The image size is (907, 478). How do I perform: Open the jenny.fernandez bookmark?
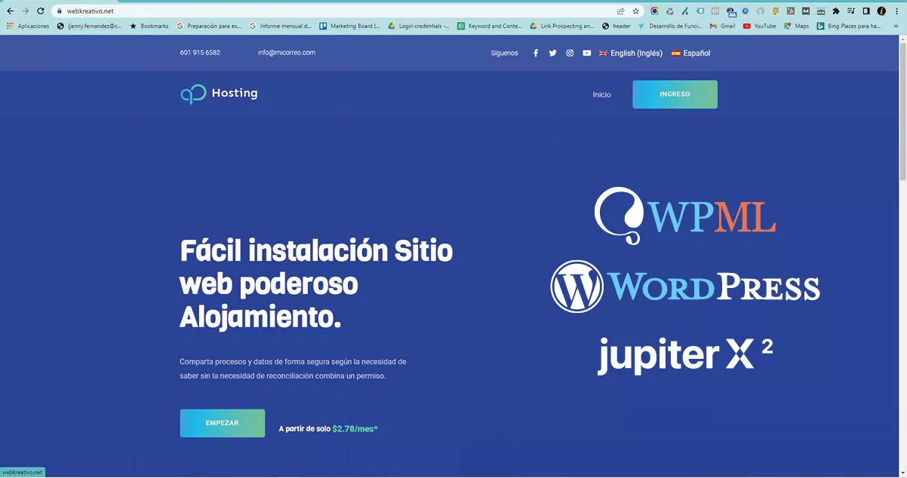click(x=89, y=26)
